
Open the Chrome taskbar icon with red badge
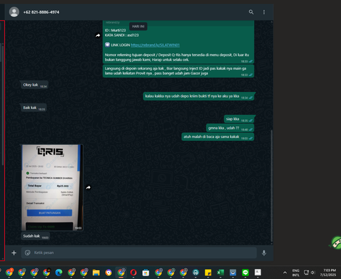click(10, 272)
